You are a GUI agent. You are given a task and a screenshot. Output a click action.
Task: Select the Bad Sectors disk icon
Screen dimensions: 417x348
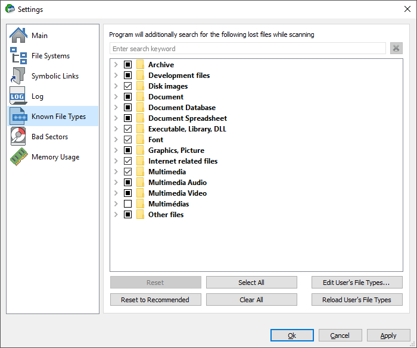coord(18,136)
